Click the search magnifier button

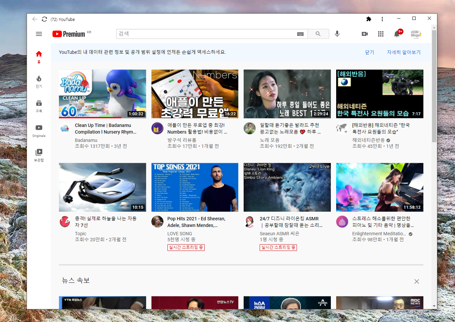pyautogui.click(x=318, y=34)
